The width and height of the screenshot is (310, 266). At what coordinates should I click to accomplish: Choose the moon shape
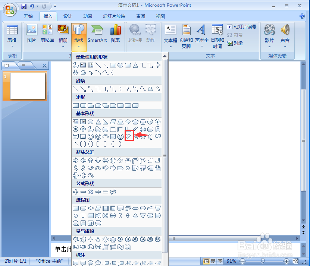coord(150,136)
